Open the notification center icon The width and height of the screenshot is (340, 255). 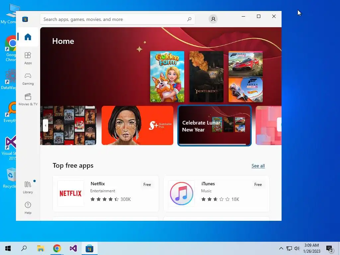point(330,248)
